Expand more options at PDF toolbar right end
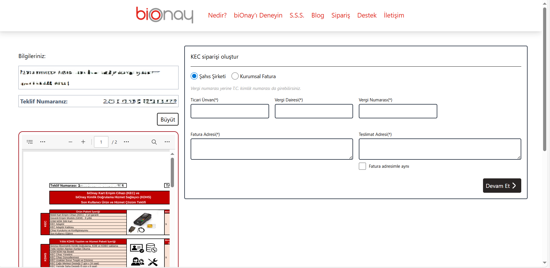Screen dimensions: 550x268 point(167,142)
